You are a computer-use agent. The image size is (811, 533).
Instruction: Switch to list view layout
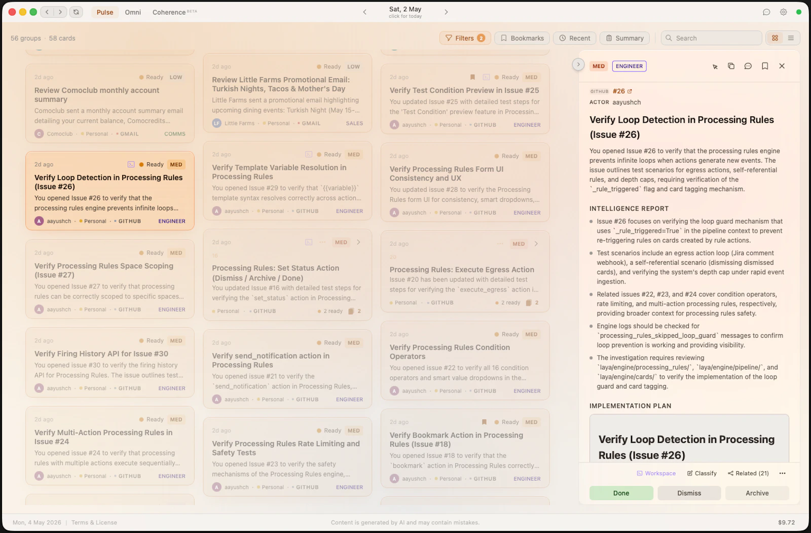pyautogui.click(x=791, y=38)
